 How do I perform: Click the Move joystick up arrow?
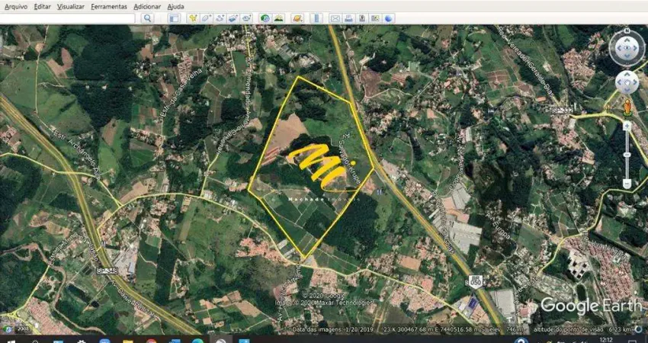click(627, 74)
